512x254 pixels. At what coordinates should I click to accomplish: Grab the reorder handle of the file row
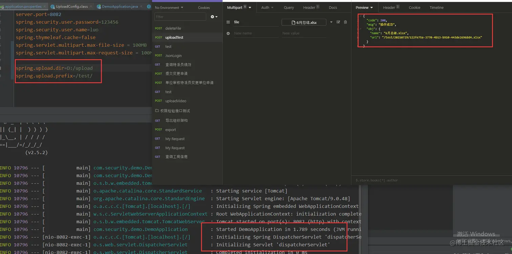tap(228, 22)
